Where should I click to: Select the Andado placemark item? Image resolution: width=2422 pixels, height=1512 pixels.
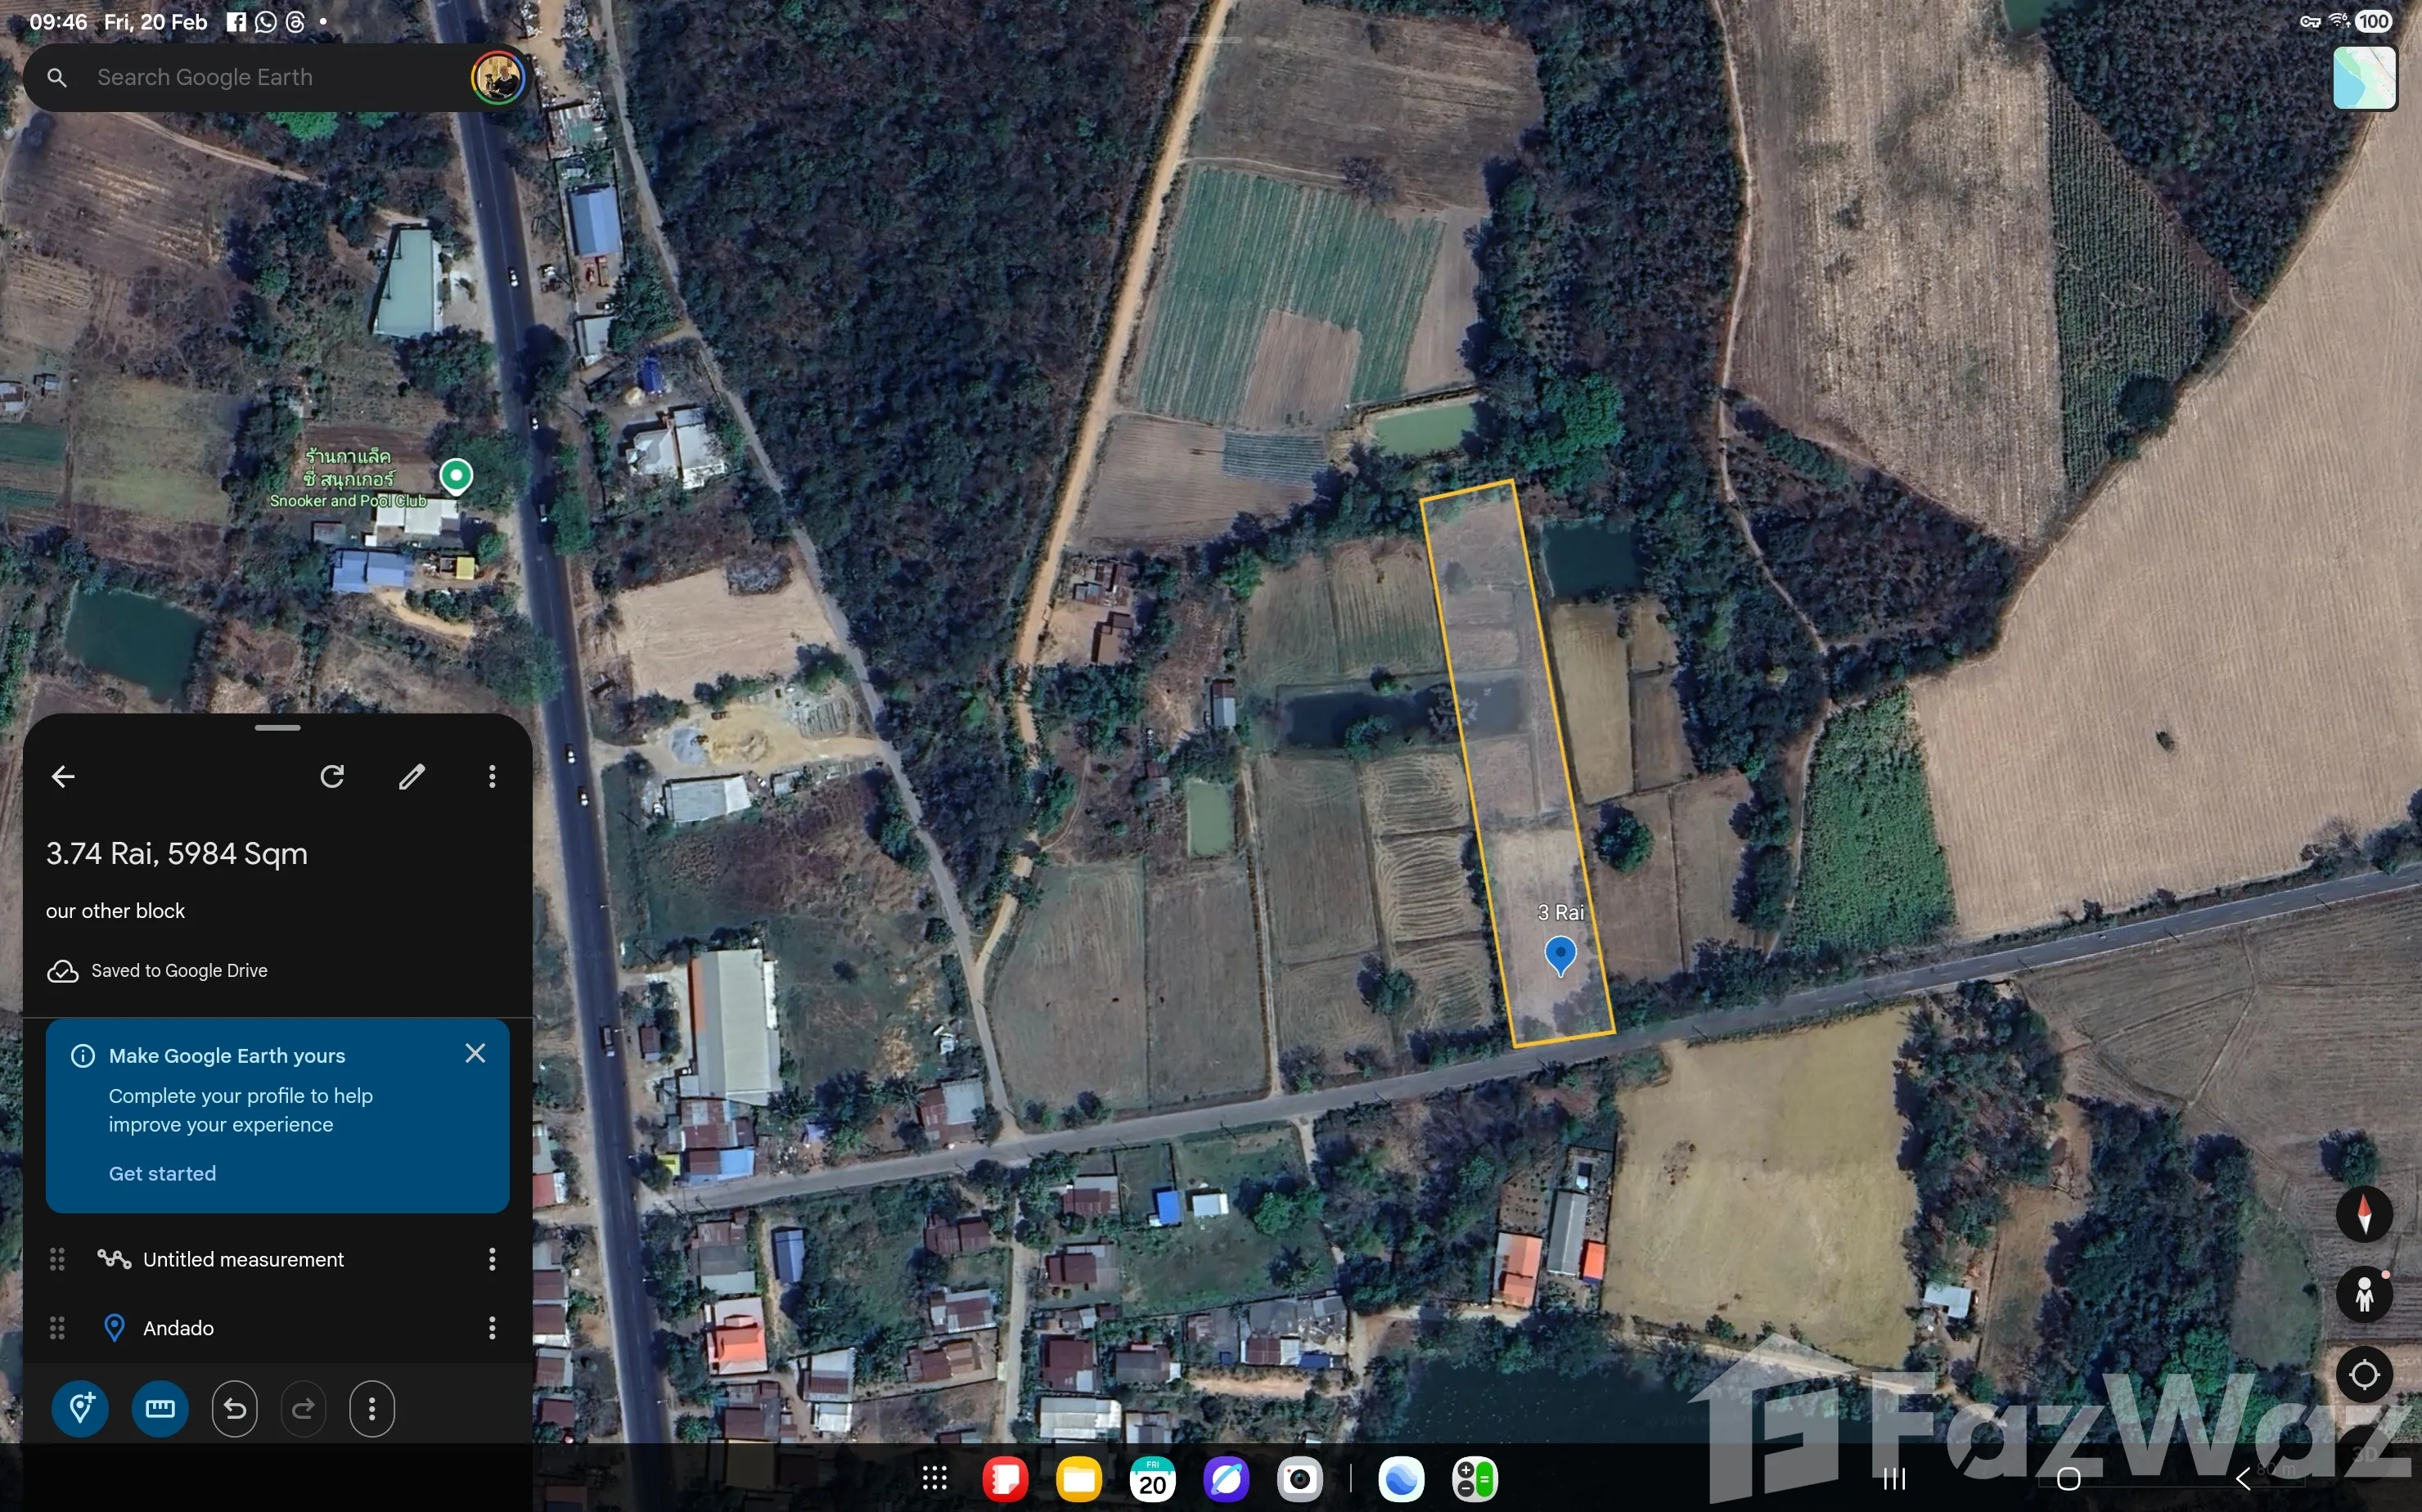coord(178,1328)
